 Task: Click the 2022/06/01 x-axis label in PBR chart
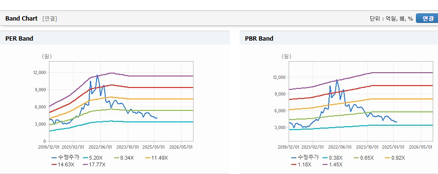click(340, 147)
